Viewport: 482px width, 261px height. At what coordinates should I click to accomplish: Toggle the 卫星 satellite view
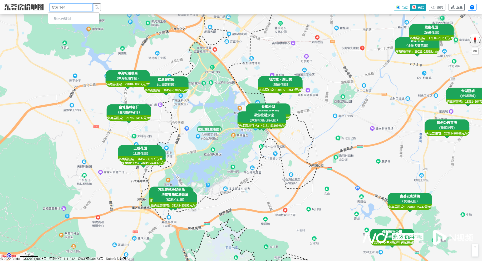[456, 7]
